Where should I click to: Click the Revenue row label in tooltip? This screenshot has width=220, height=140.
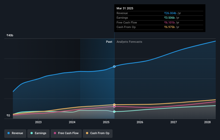click(122, 13)
